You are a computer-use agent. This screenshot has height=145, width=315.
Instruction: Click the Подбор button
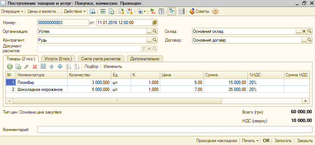click(x=91, y=66)
